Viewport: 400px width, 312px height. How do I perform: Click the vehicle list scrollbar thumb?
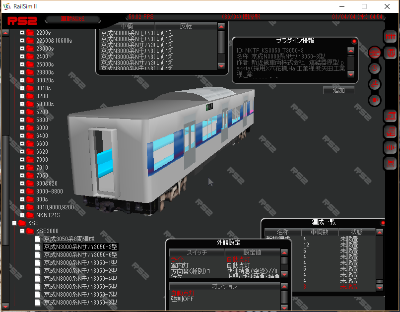[221, 42]
